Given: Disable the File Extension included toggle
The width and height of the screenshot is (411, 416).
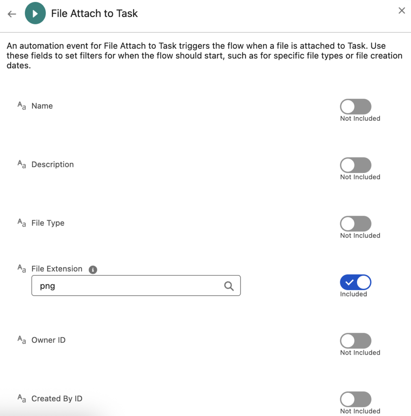Looking at the screenshot, I should (x=356, y=282).
